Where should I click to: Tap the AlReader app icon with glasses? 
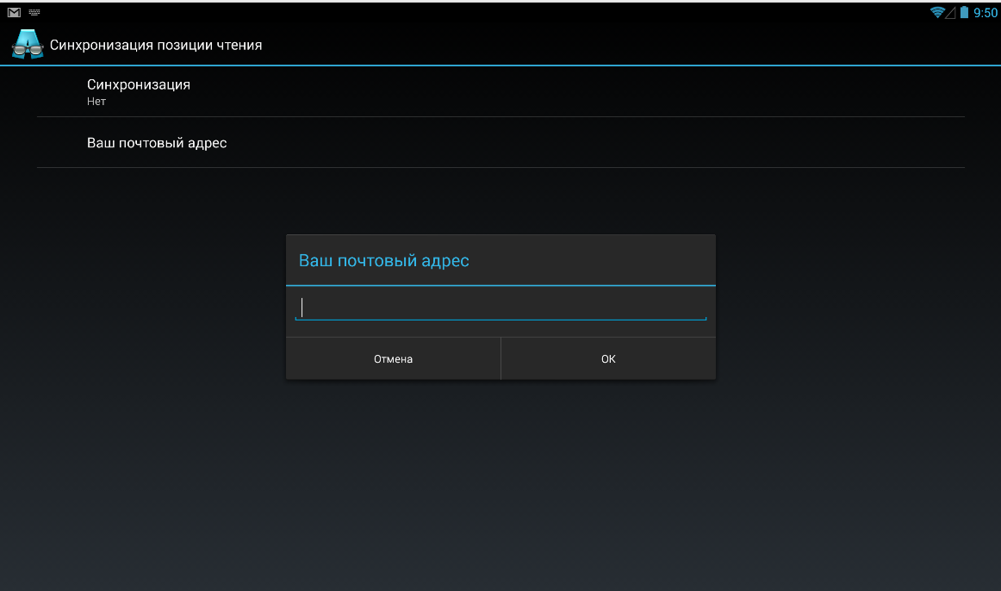(28, 45)
